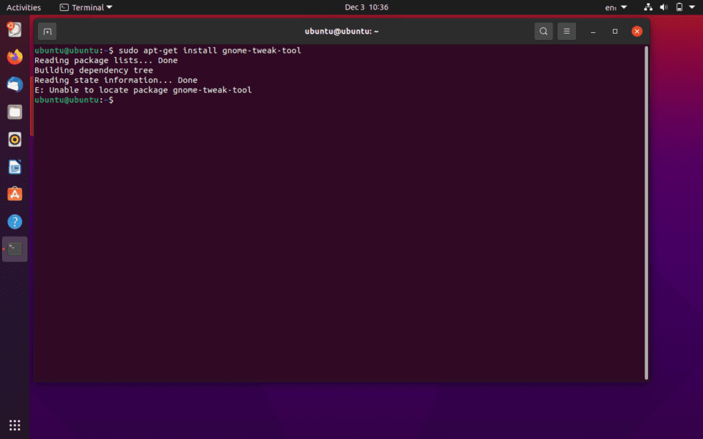Open a new Terminal tab

point(47,31)
